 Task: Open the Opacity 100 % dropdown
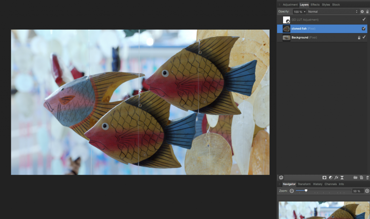(300, 12)
